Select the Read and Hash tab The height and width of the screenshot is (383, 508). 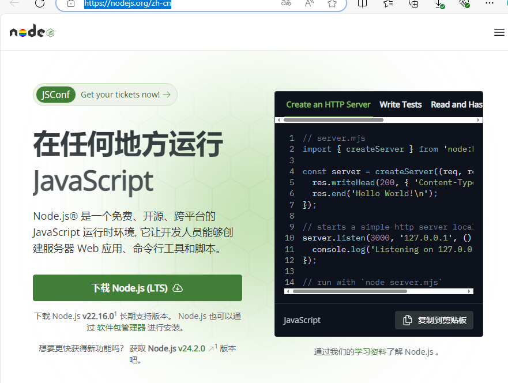click(457, 104)
